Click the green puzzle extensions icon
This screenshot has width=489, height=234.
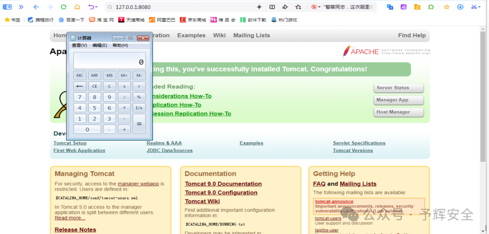[431, 7]
